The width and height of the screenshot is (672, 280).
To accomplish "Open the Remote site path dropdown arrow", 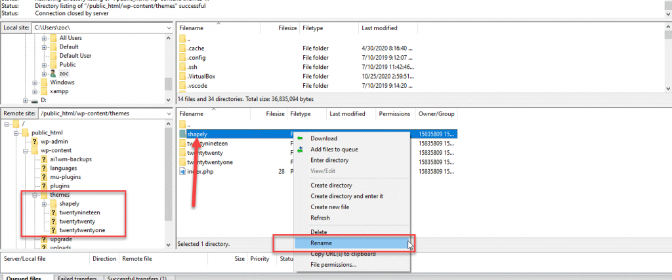I will pos(168,113).
